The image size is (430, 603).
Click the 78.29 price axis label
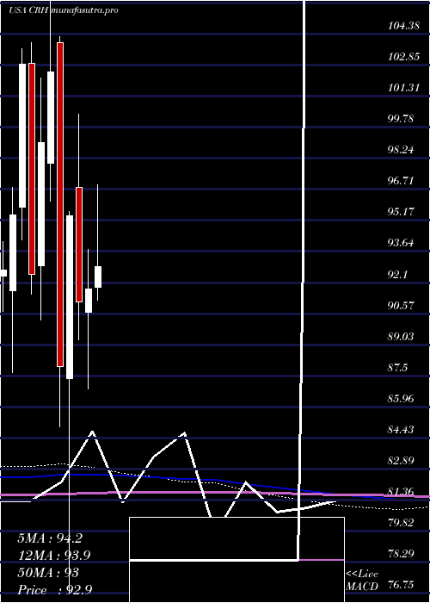click(x=402, y=553)
